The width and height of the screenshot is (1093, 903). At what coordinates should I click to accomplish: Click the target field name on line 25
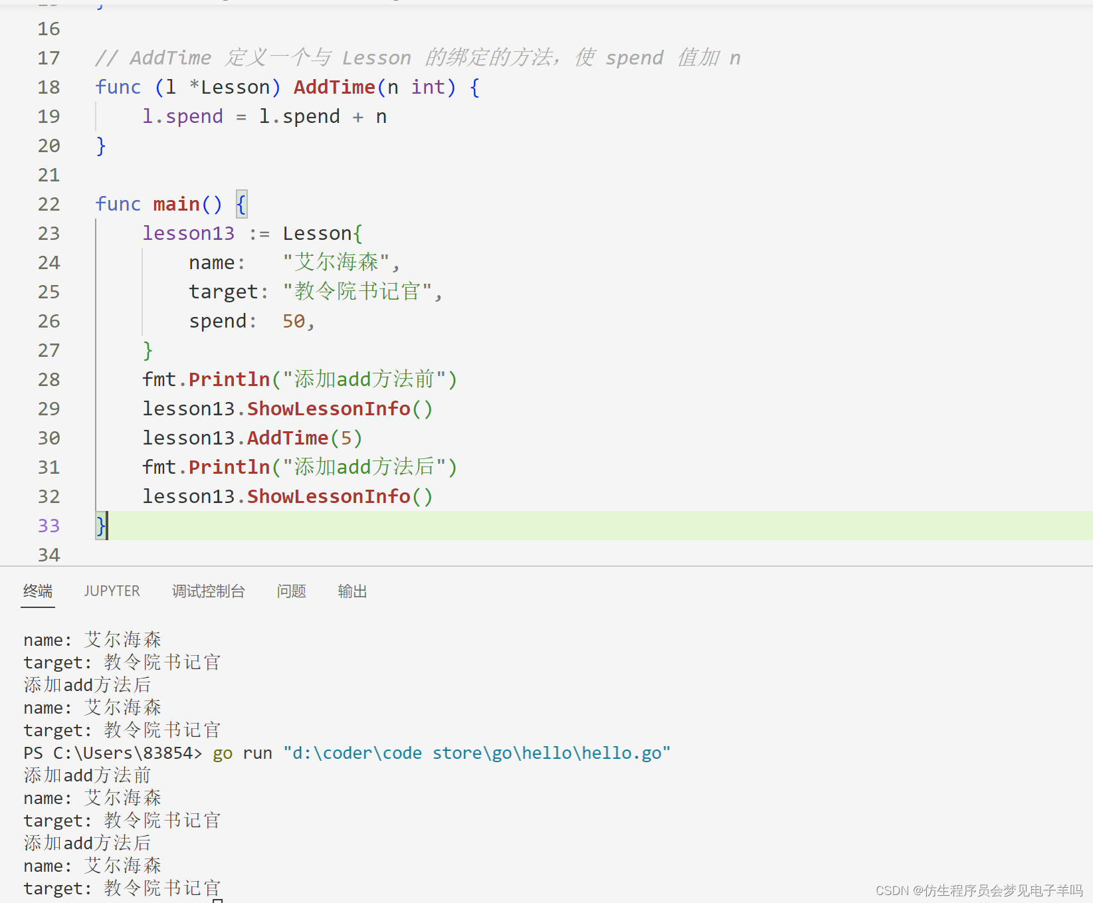click(x=223, y=292)
